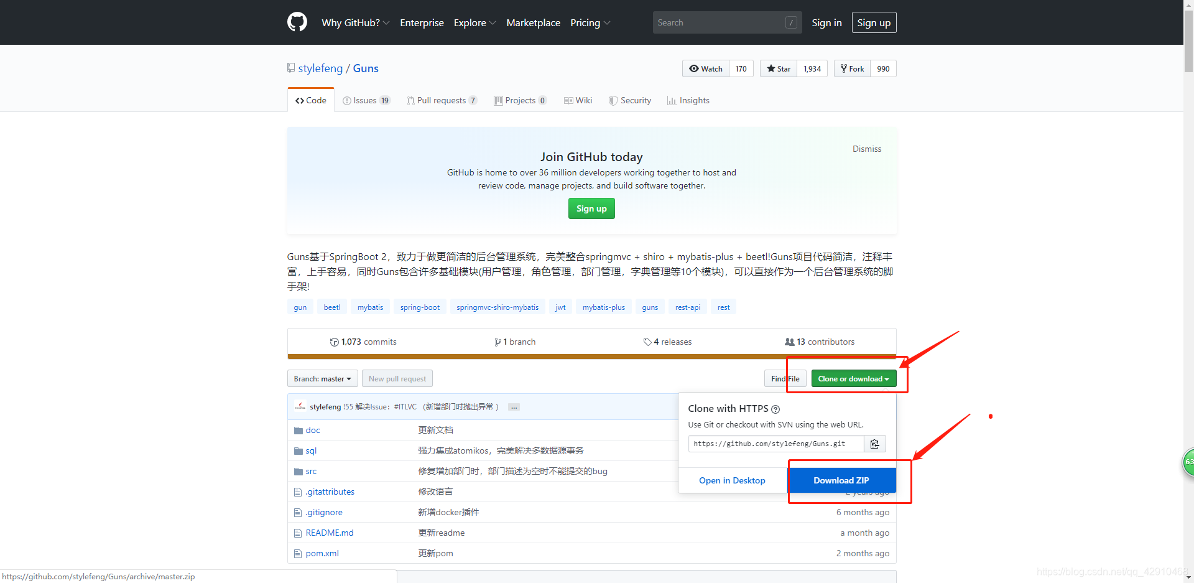
Task: Open the README.md file link
Action: click(329, 533)
